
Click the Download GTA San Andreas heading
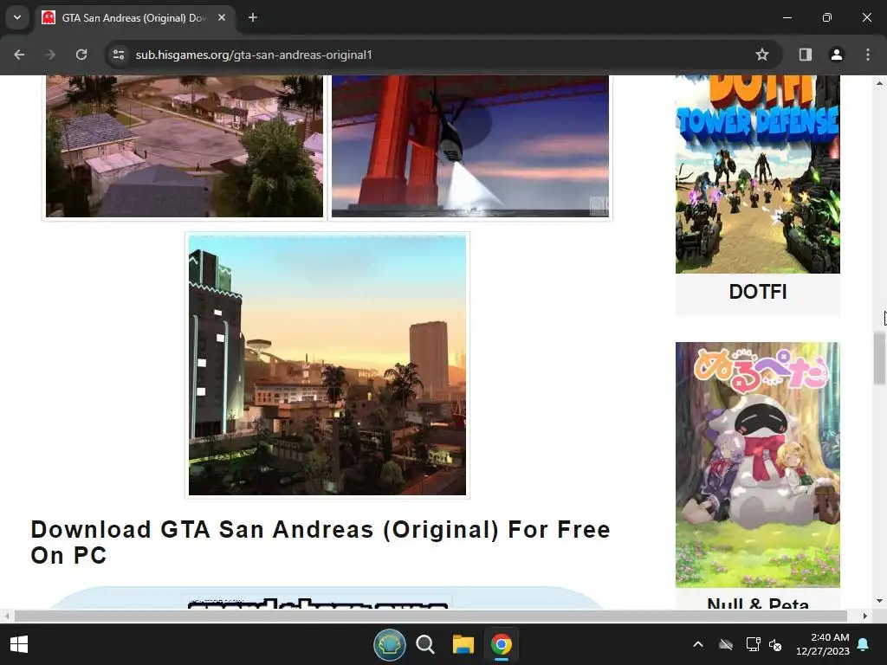click(320, 542)
